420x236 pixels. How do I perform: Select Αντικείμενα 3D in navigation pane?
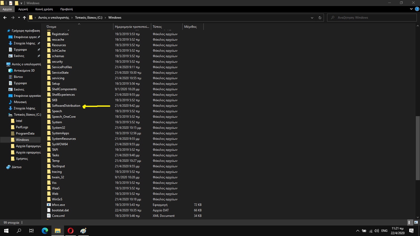(24, 71)
